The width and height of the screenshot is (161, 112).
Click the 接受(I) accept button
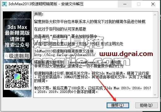[118, 105]
